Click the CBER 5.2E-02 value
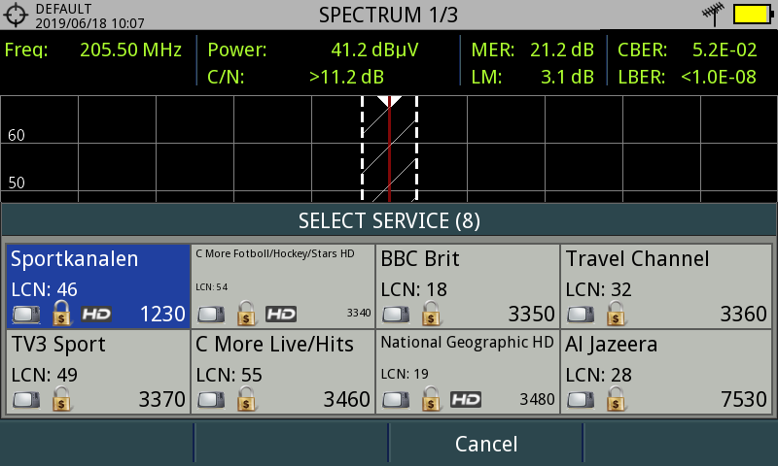This screenshot has height=466, width=778. (725, 50)
